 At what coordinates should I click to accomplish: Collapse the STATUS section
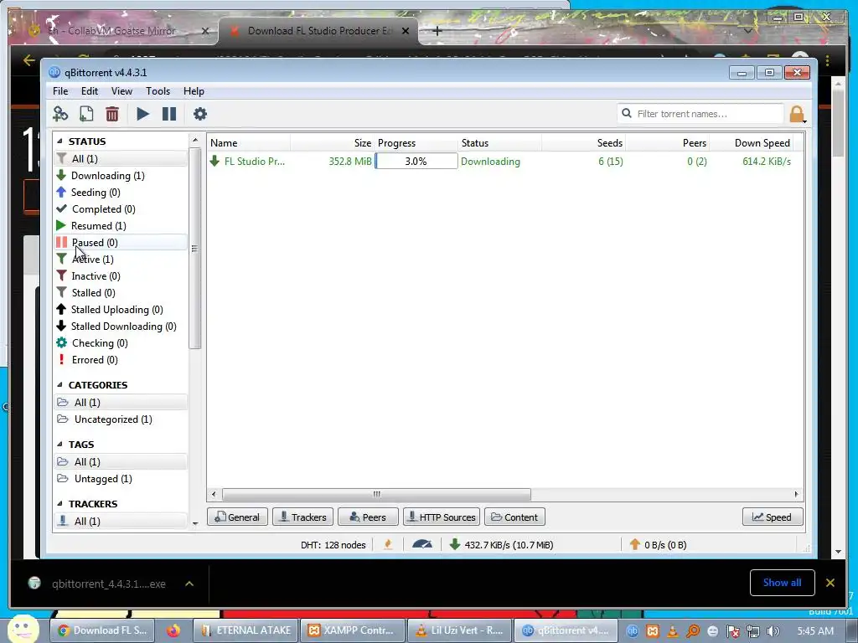coord(59,141)
